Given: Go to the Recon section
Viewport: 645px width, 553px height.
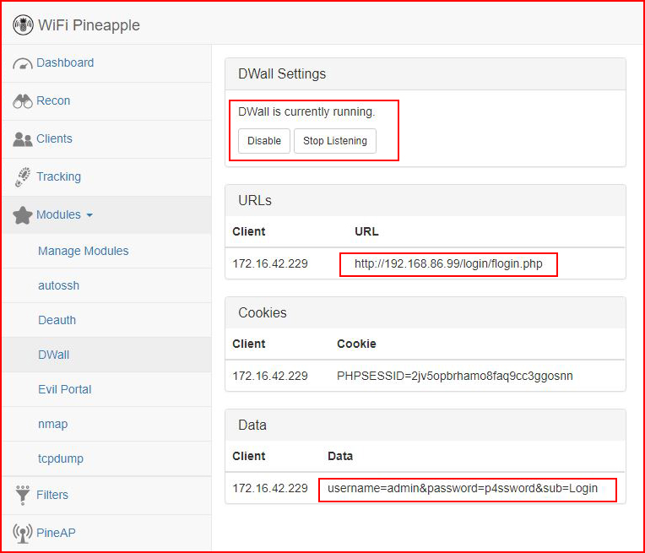Looking at the screenshot, I should click(53, 100).
